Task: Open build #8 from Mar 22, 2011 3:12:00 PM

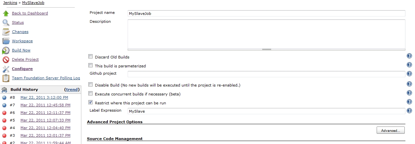Action: 44,97
